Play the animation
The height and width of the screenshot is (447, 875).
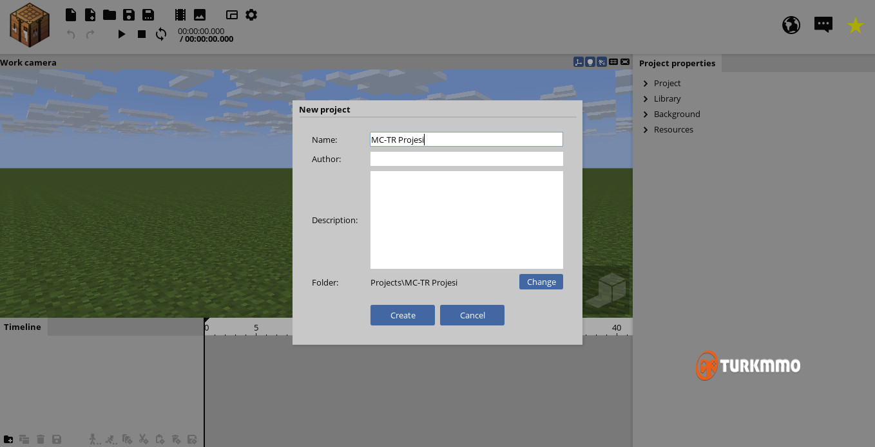[x=122, y=34]
